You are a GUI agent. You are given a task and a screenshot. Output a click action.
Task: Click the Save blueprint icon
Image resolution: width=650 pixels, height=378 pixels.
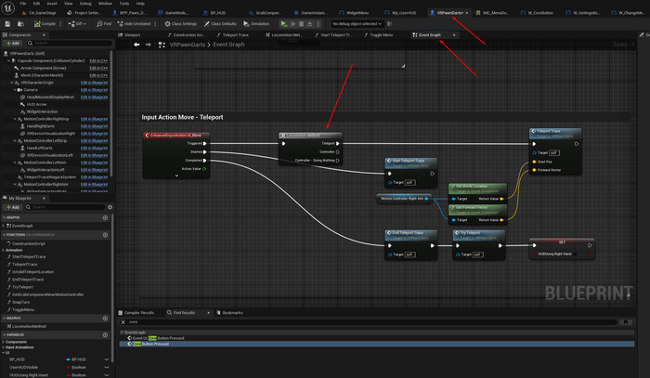(x=7, y=23)
